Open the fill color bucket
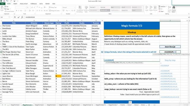 pyautogui.click(x=30, y=11)
